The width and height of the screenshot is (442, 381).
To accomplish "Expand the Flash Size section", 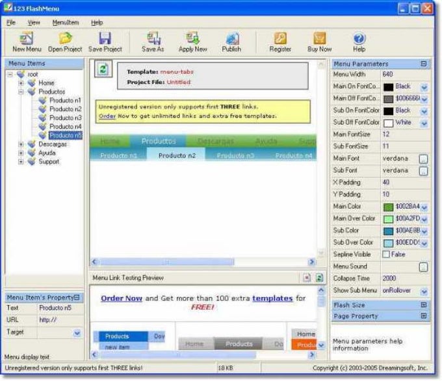I will coord(423,304).
